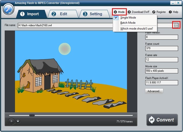Start conversion with the Convert button
Viewport: 183px width, 132px height.
coord(162,120)
